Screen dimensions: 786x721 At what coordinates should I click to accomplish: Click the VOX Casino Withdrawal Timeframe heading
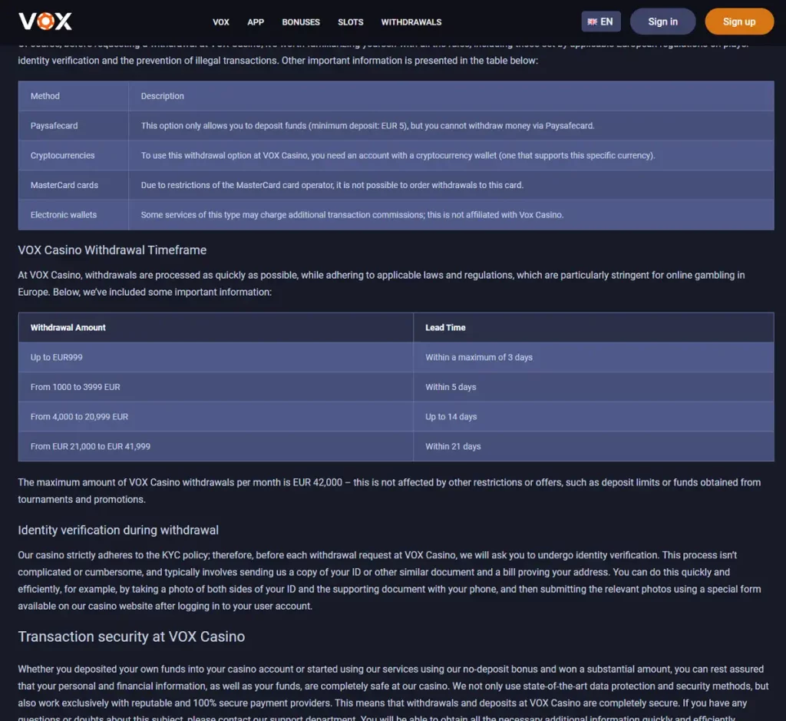pyautogui.click(x=112, y=250)
